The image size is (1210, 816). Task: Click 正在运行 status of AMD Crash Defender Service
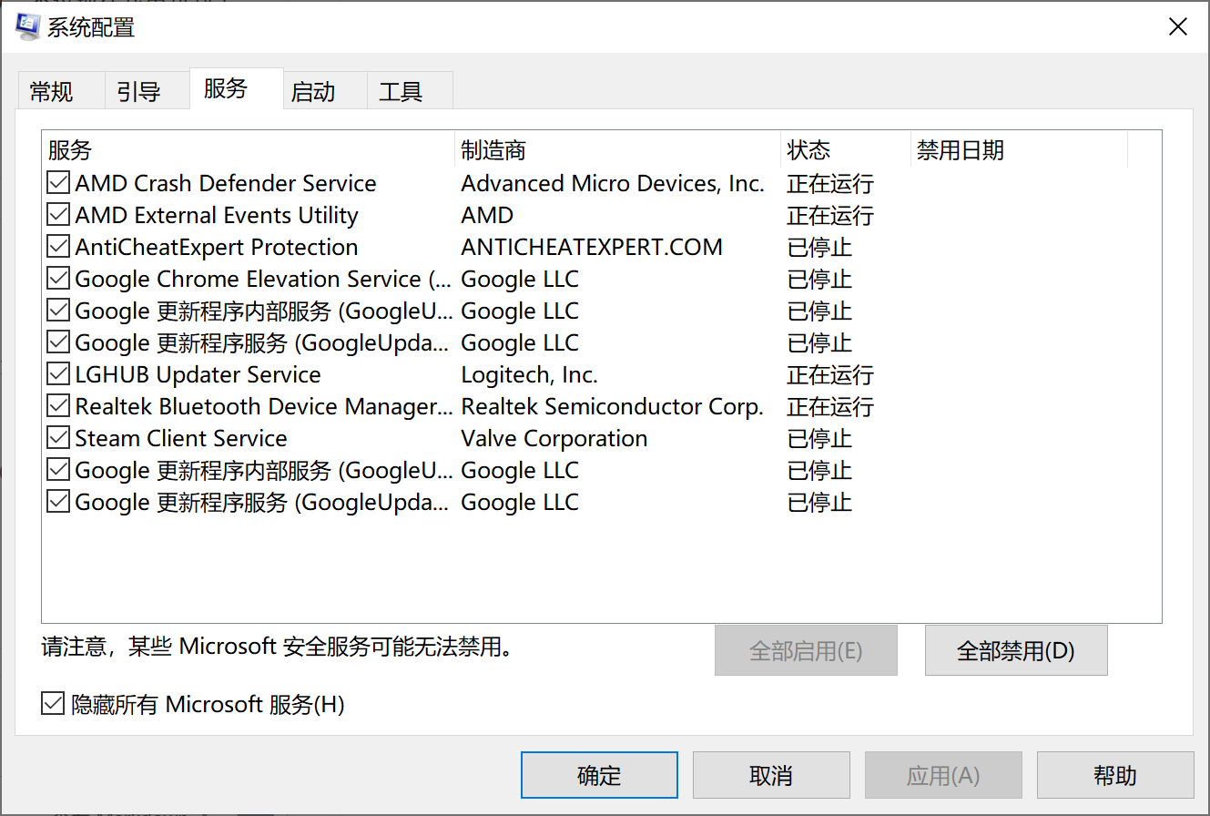[x=830, y=183]
